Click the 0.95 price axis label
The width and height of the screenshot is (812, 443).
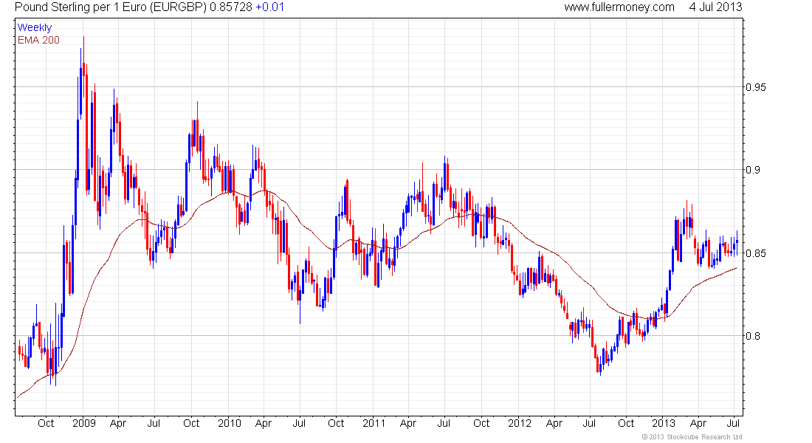756,87
